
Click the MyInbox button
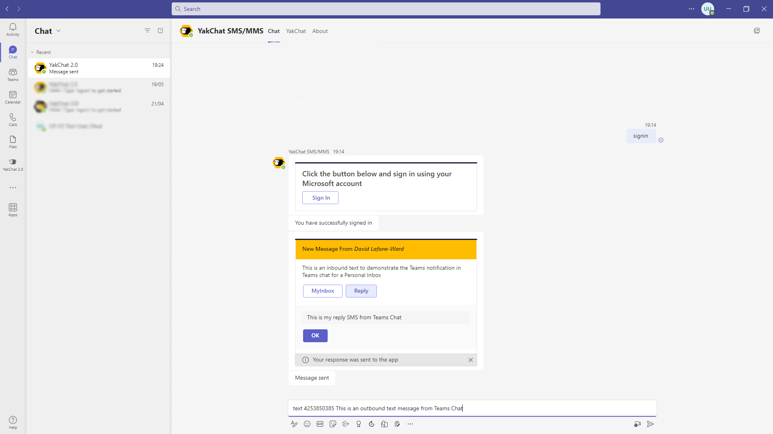pos(322,291)
